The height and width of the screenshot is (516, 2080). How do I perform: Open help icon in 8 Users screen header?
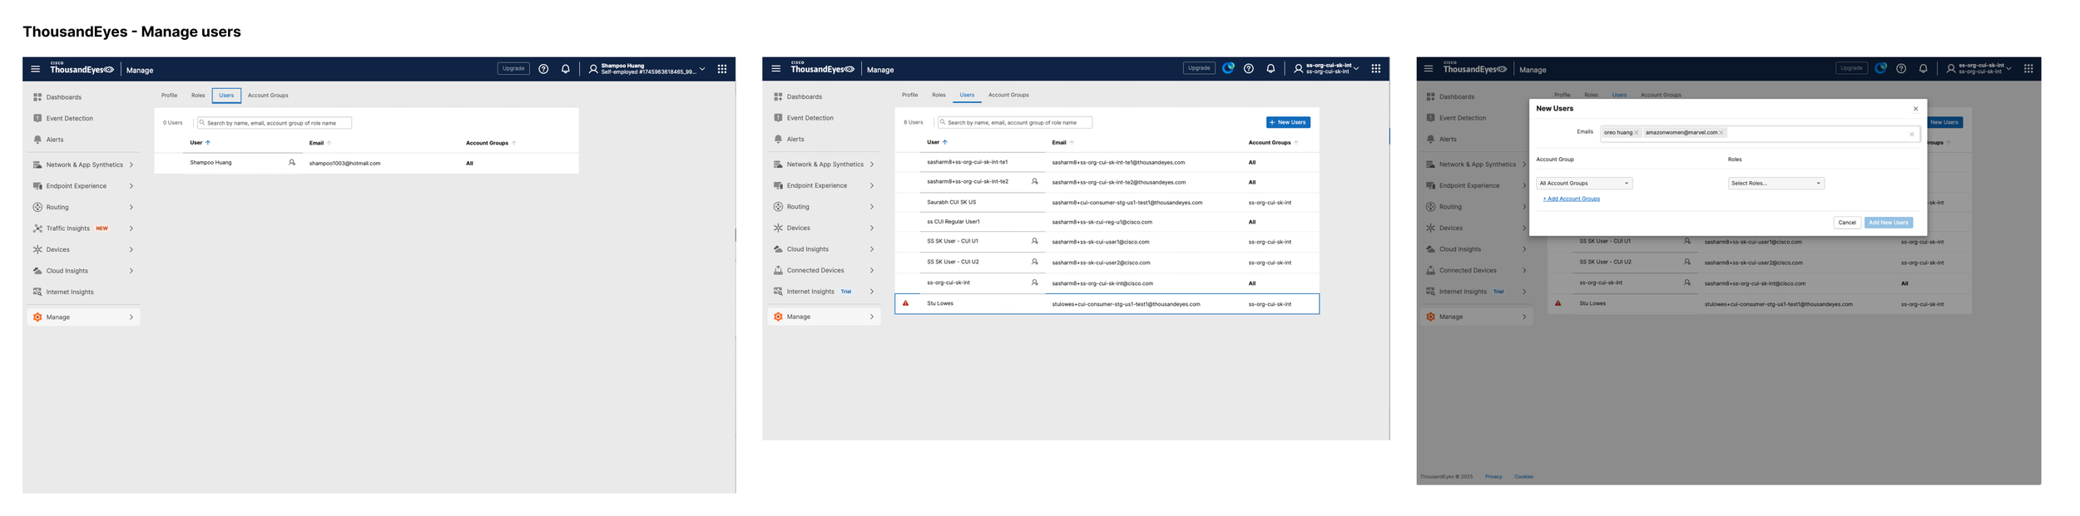point(1249,69)
